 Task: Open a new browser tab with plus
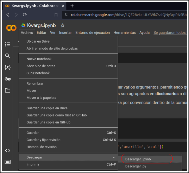point(72,6)
